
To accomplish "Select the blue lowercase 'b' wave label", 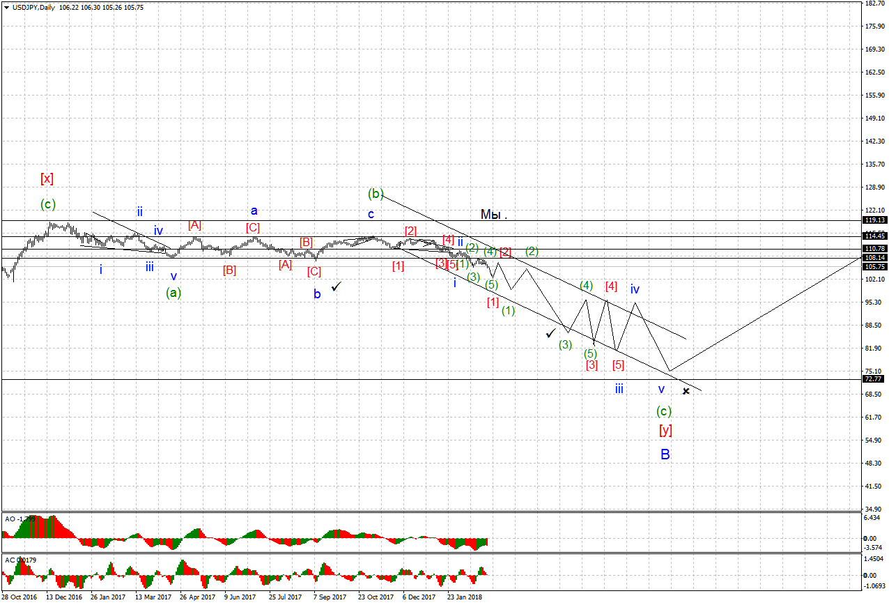I will (x=317, y=294).
